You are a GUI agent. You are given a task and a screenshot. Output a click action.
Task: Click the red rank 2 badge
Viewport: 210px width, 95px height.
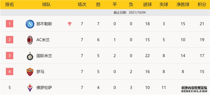pyautogui.click(x=9, y=40)
